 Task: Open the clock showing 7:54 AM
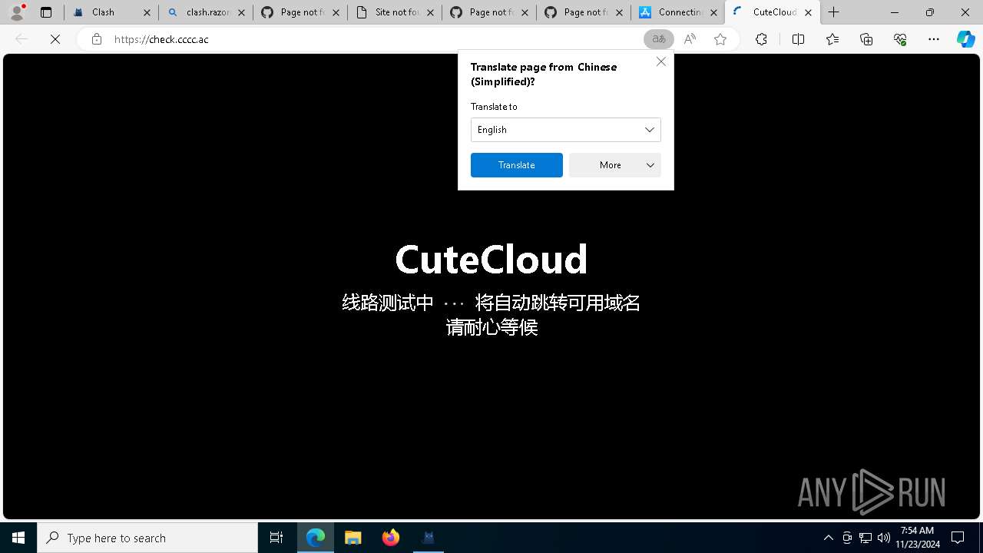click(918, 538)
